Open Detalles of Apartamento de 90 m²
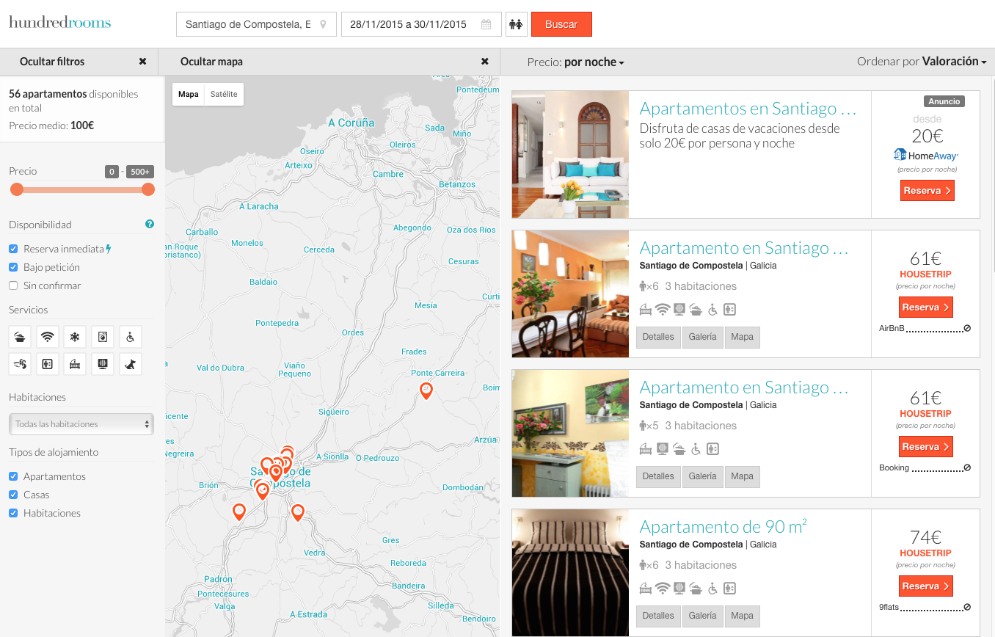 (x=658, y=616)
